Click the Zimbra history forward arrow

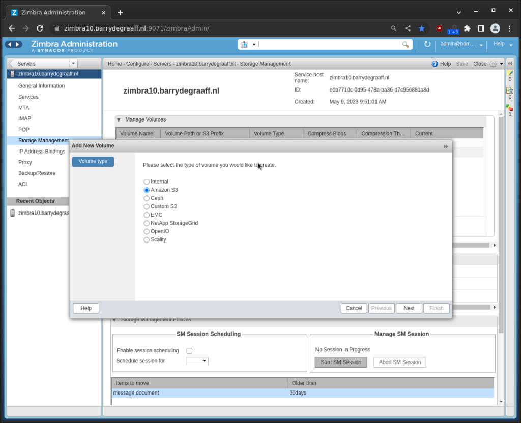point(18,44)
